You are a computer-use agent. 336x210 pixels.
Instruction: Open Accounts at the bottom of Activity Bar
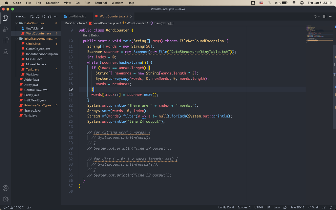click(5, 188)
